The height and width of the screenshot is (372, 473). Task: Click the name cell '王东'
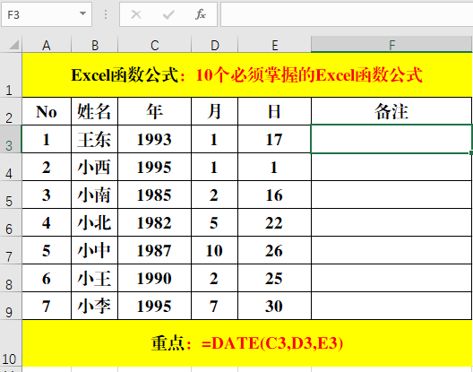tap(94, 139)
